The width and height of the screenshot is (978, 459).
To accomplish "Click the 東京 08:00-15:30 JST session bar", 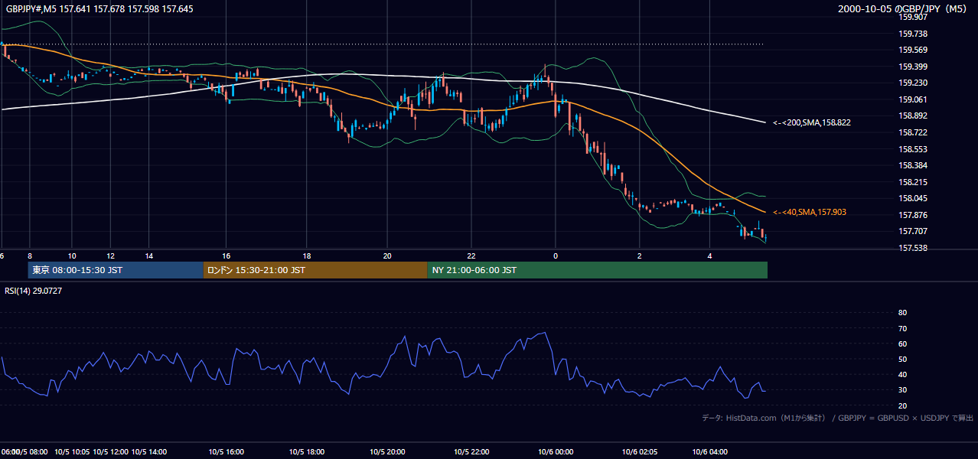I will point(116,270).
